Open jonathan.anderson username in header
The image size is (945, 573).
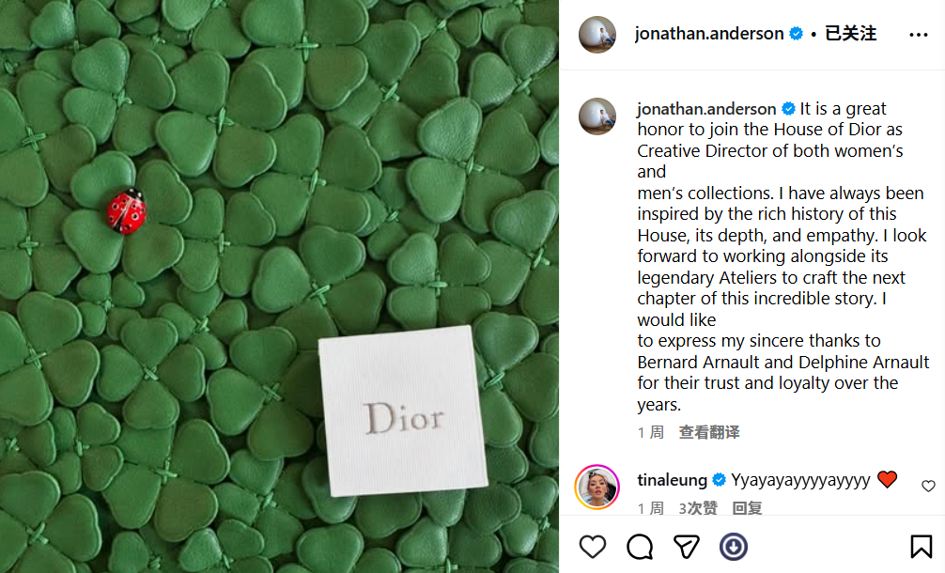pyautogui.click(x=709, y=34)
